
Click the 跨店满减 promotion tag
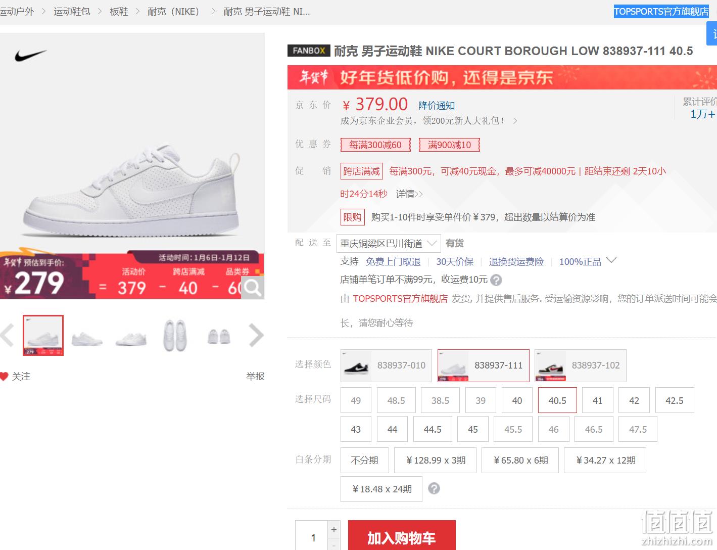pos(361,171)
